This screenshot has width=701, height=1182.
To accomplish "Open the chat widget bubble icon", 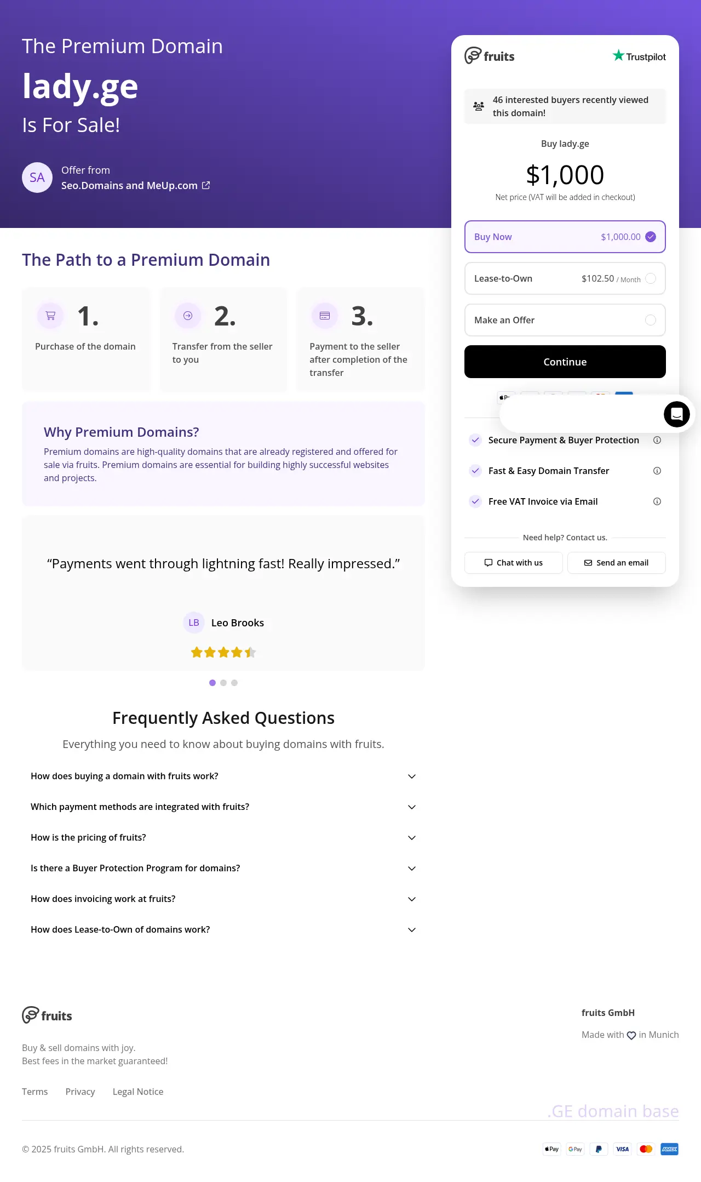I will [677, 414].
